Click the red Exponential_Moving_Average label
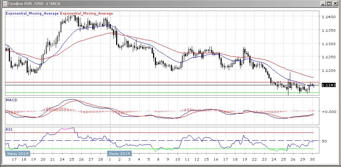 pyautogui.click(x=87, y=14)
